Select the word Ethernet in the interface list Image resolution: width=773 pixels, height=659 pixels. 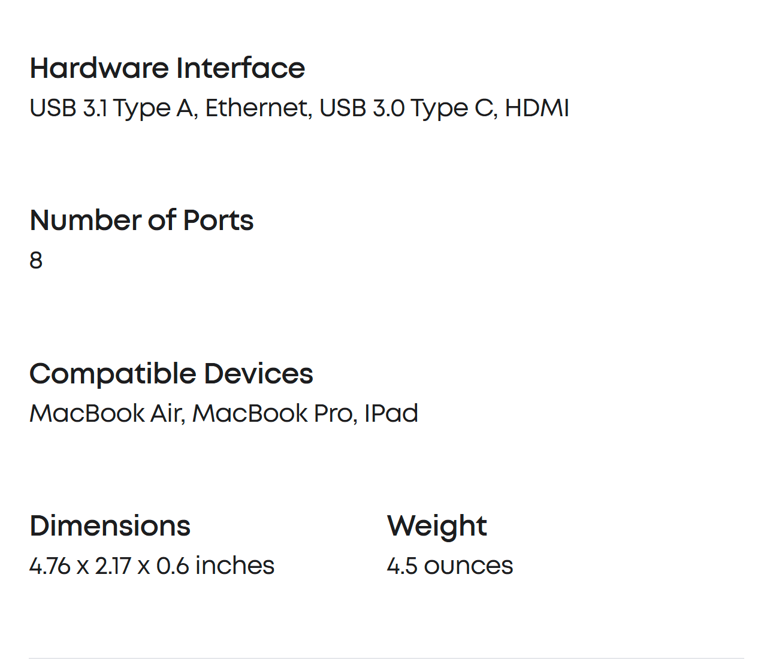click(256, 108)
